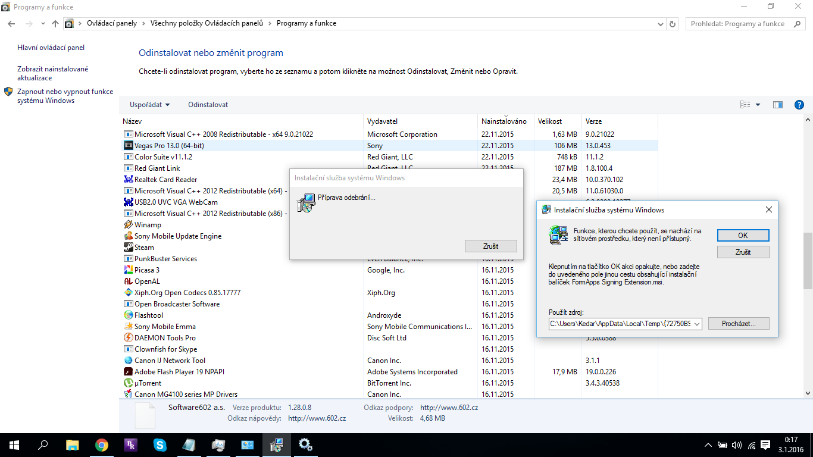The width and height of the screenshot is (813, 457).
Task: Toggle the preview pane icon
Action: [778, 105]
